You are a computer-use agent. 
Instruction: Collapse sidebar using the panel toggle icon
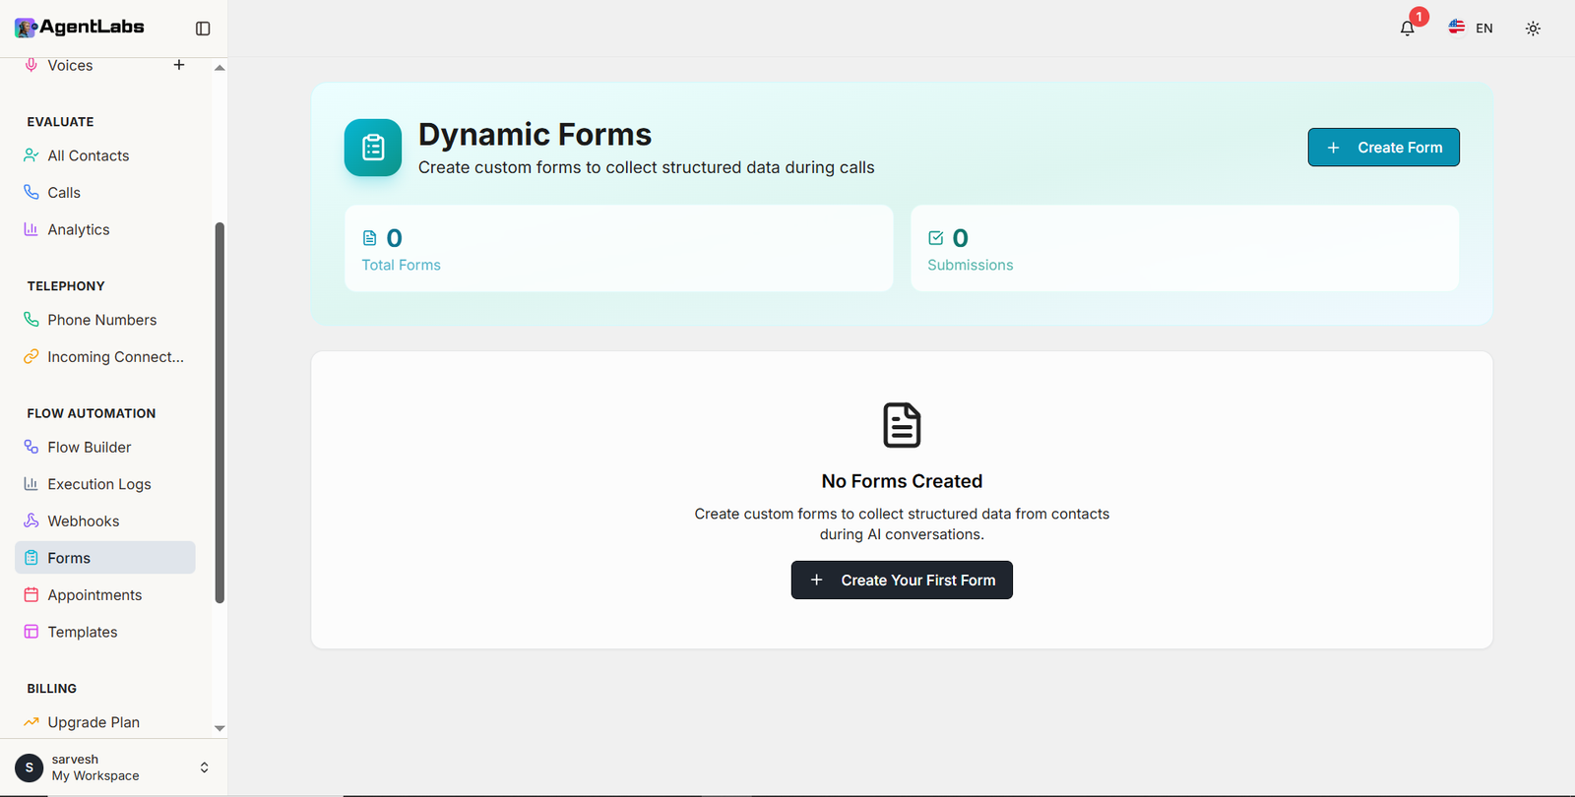click(x=203, y=29)
